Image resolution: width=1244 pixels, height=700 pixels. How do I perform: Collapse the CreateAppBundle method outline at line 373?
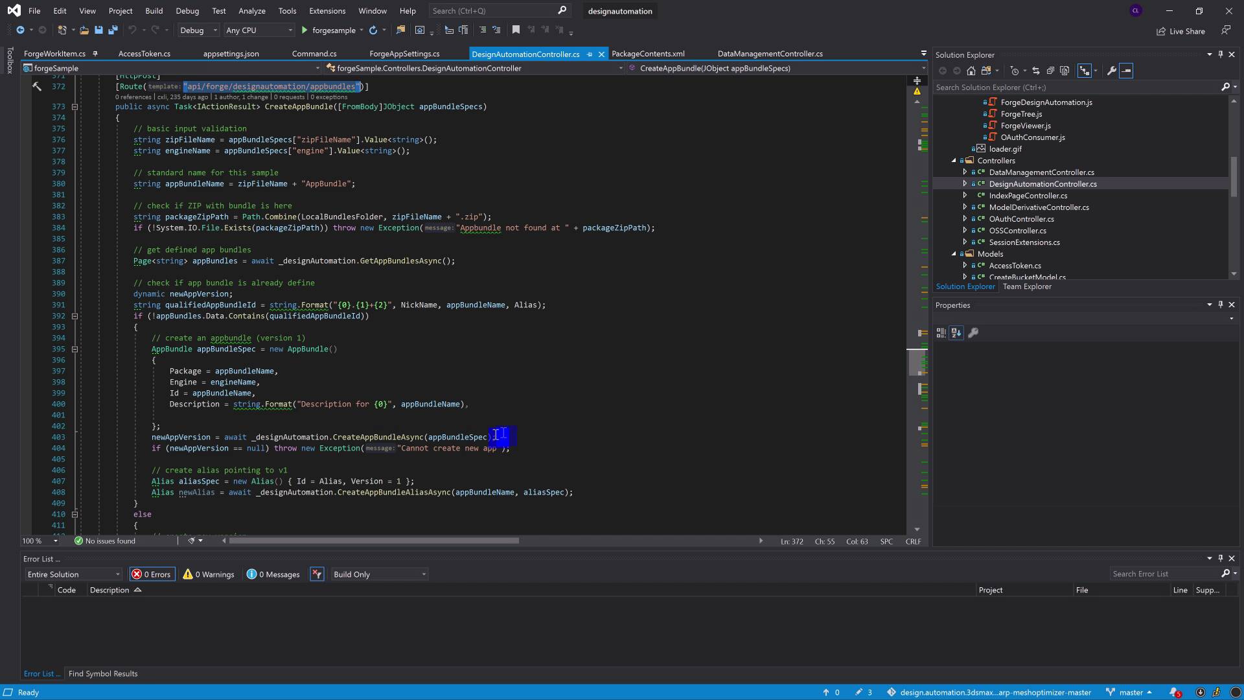[x=75, y=106]
